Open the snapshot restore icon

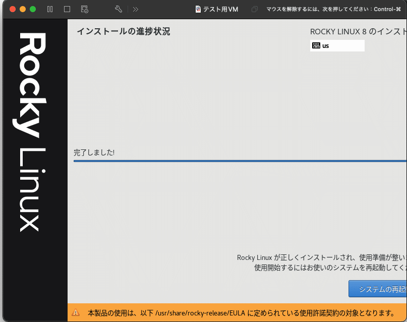84,9
